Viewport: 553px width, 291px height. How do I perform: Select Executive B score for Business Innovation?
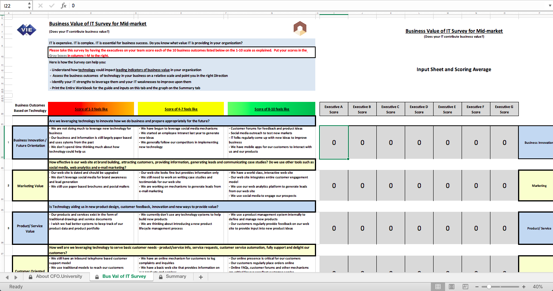(x=362, y=142)
